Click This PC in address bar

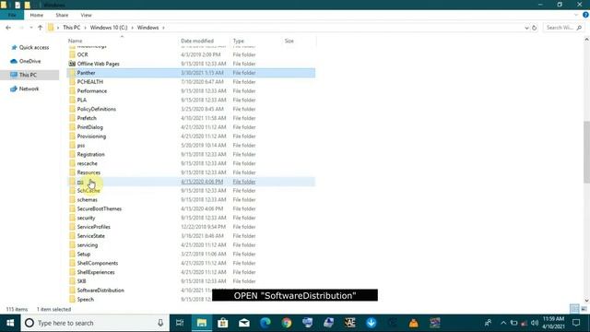pos(71,28)
